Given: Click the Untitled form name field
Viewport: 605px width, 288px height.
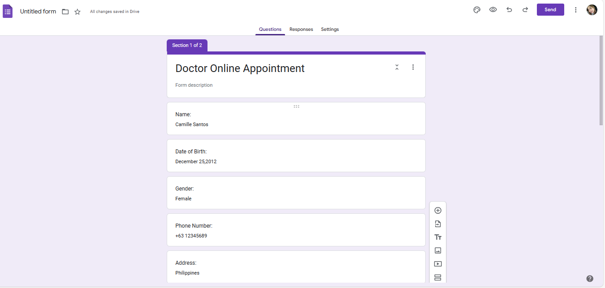Looking at the screenshot, I should pos(38,12).
